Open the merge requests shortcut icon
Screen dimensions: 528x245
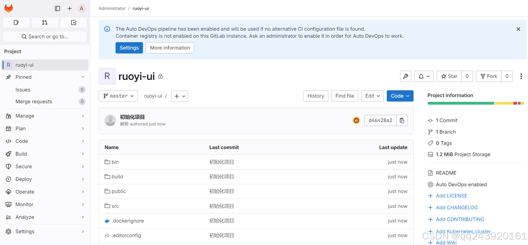click(x=45, y=23)
